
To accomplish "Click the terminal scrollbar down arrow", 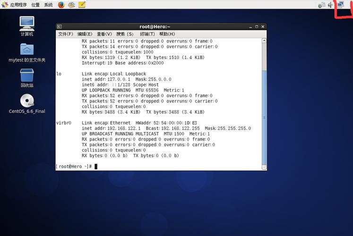I will pyautogui.click(x=264, y=167).
